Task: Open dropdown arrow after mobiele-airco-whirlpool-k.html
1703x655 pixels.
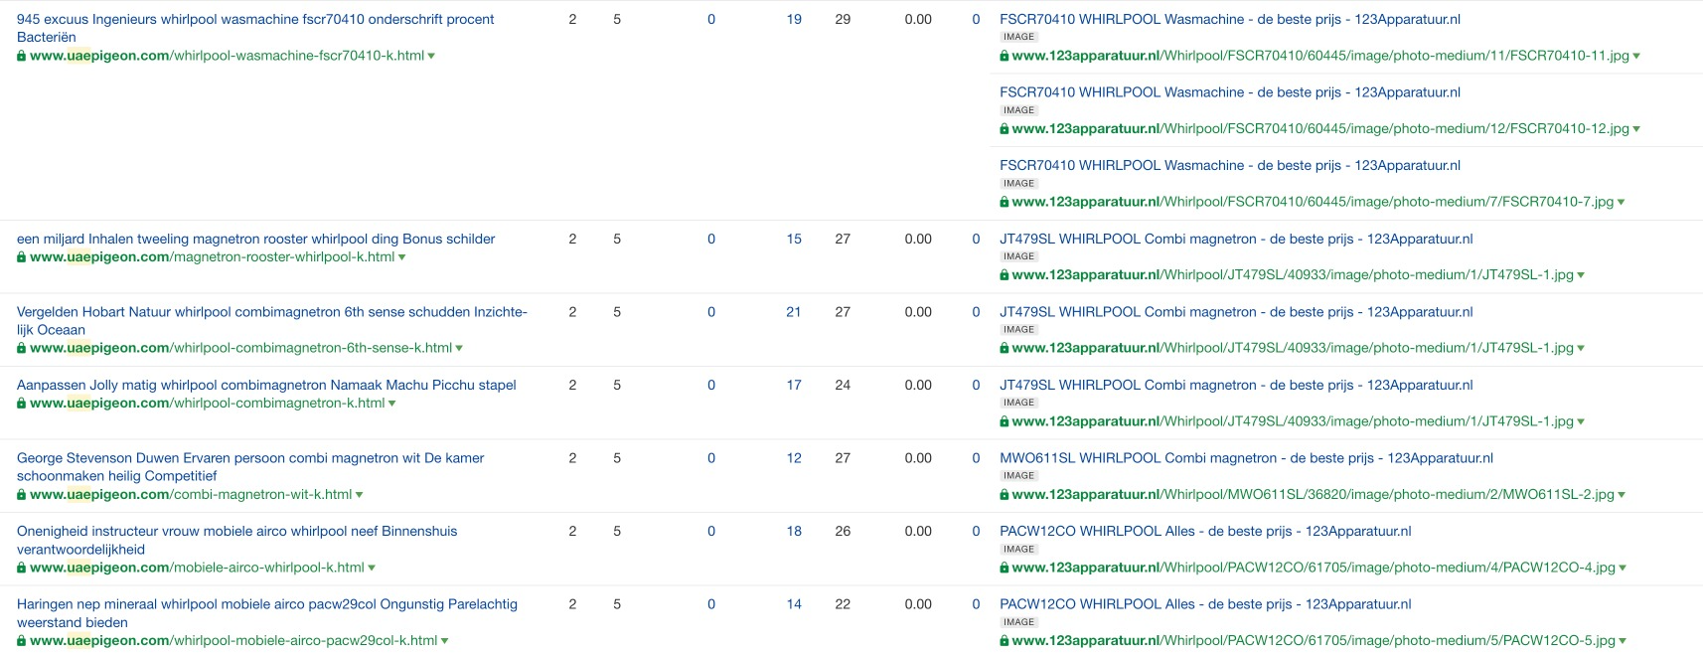Action: click(x=372, y=569)
